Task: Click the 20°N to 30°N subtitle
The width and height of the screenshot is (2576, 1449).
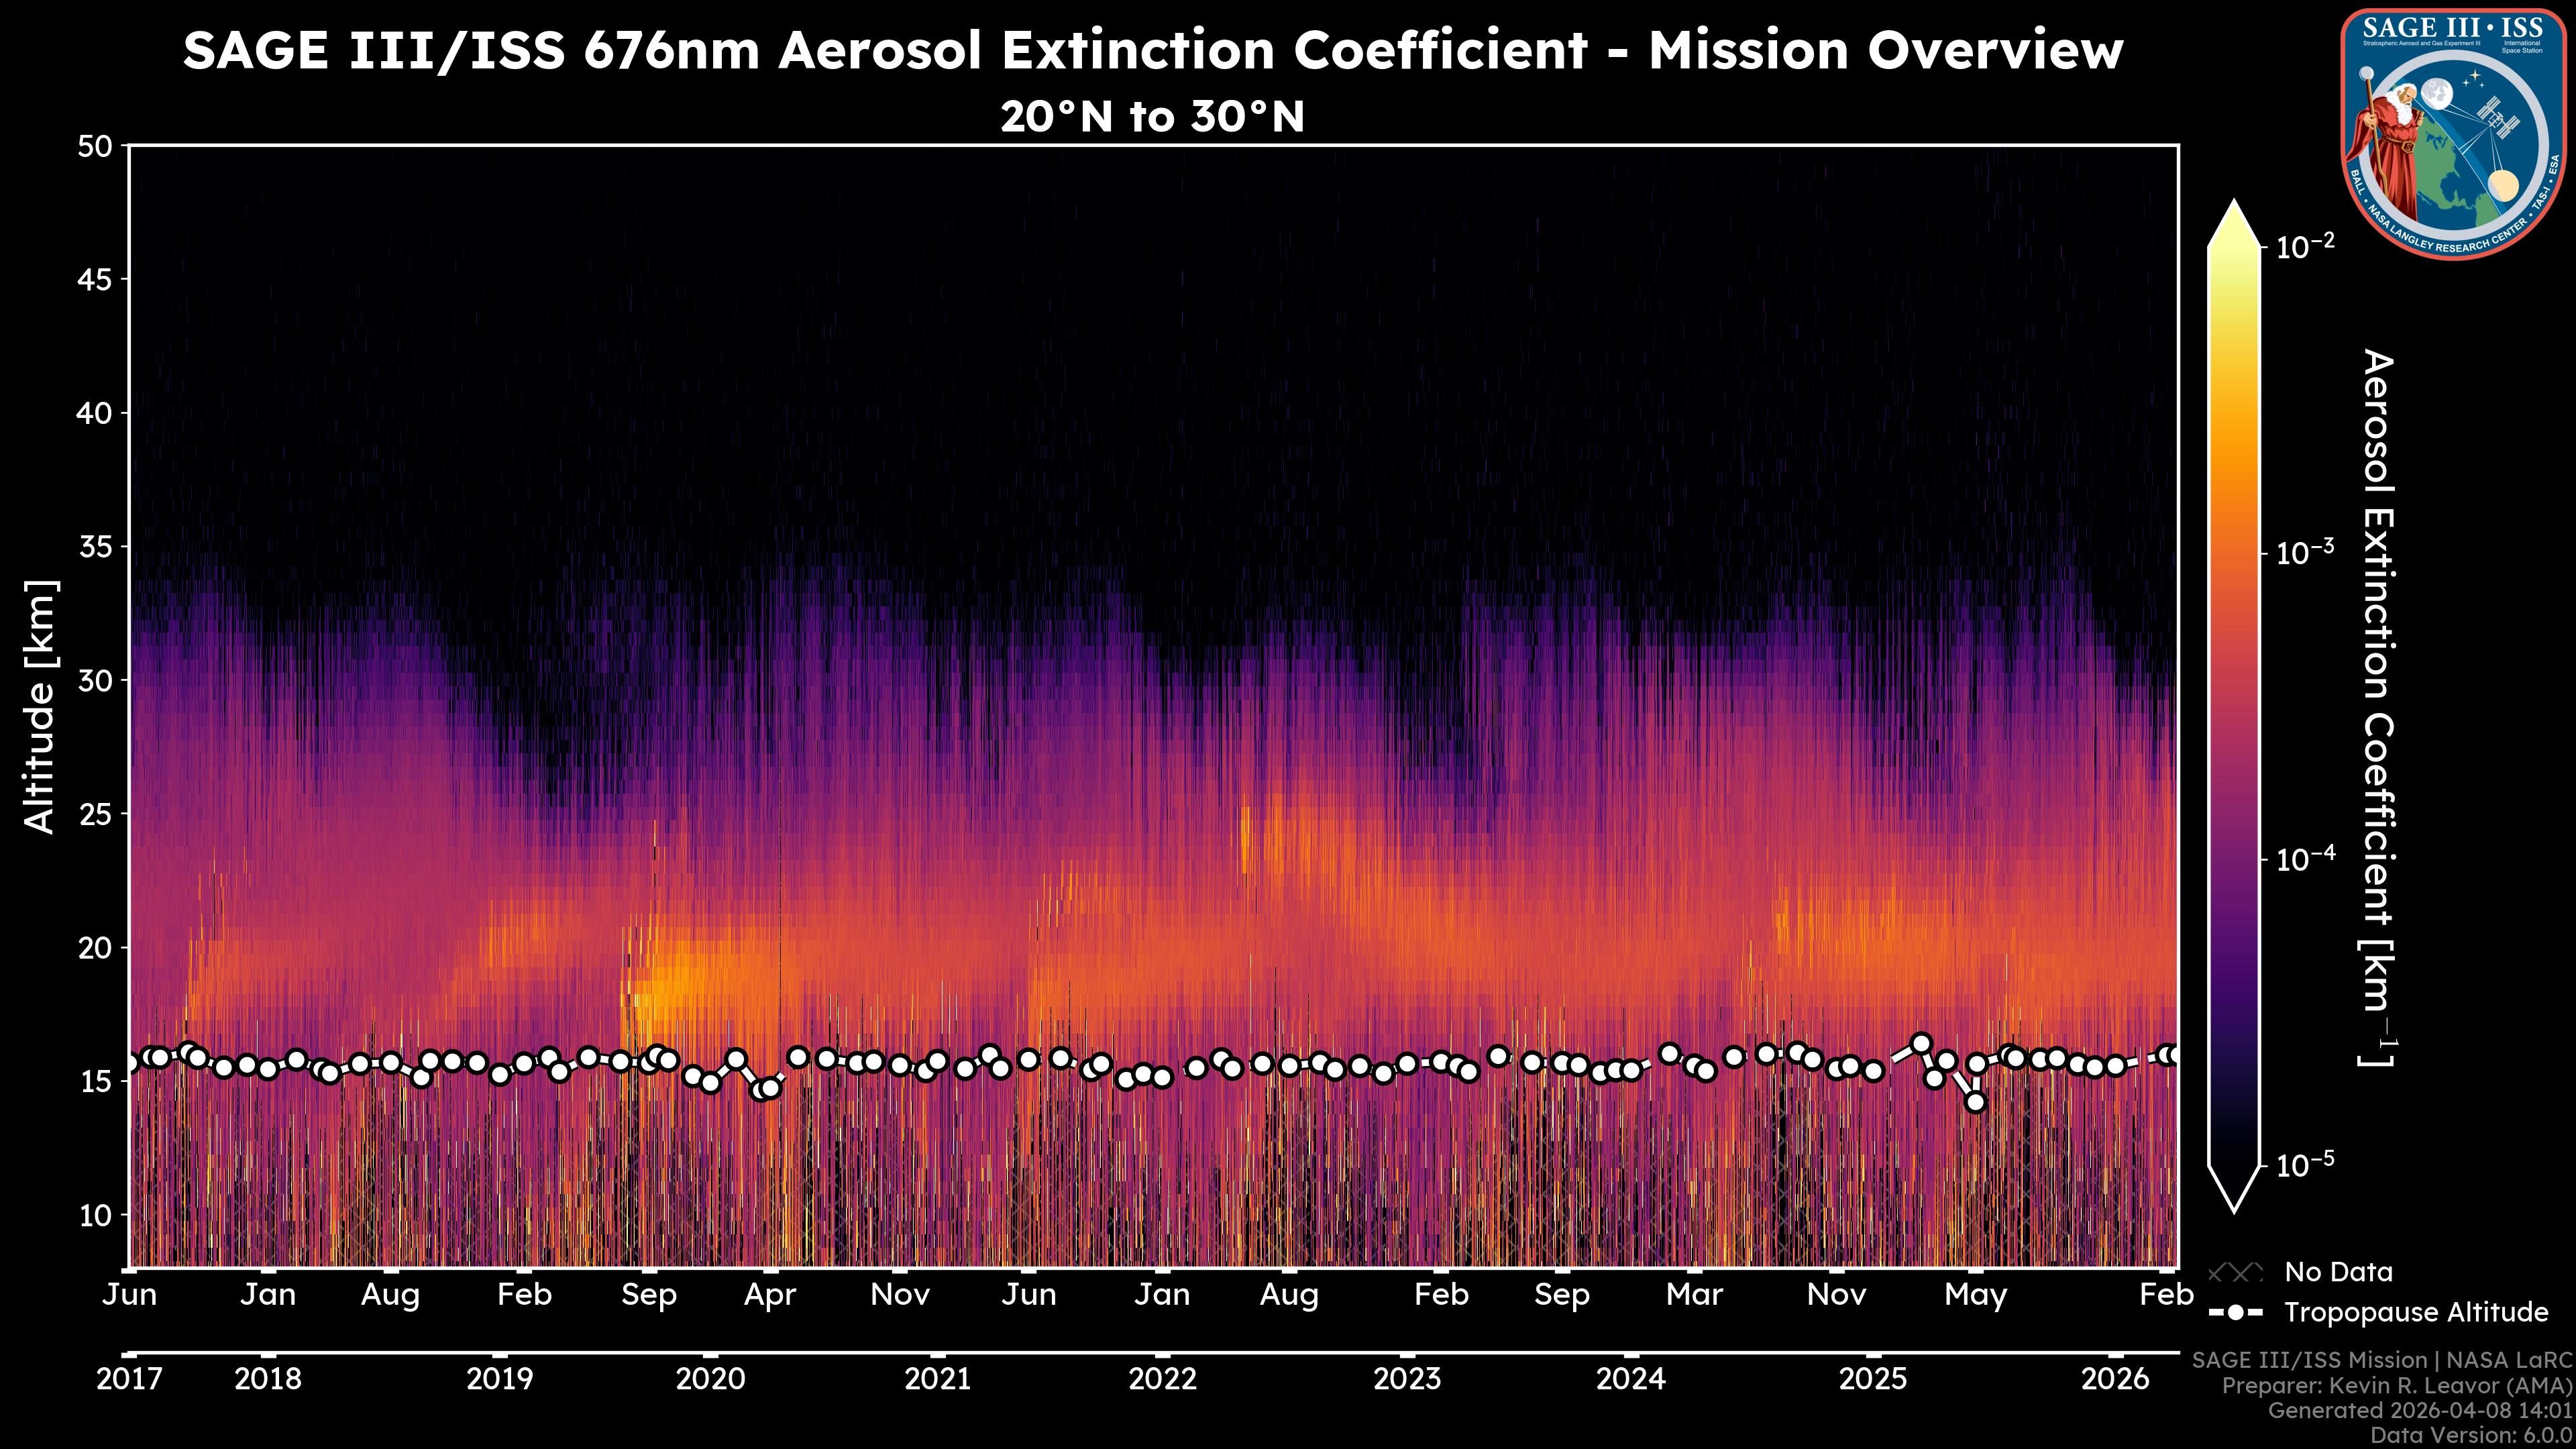Action: tap(1152, 117)
